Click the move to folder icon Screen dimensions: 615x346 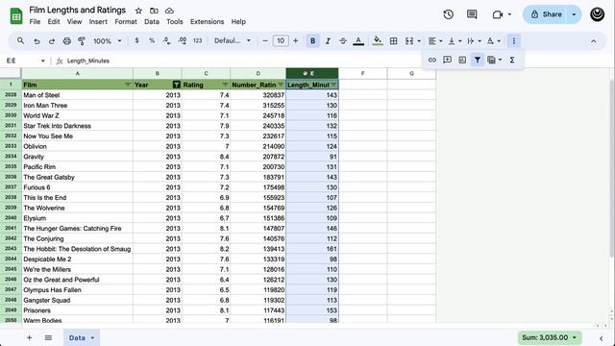click(x=154, y=11)
